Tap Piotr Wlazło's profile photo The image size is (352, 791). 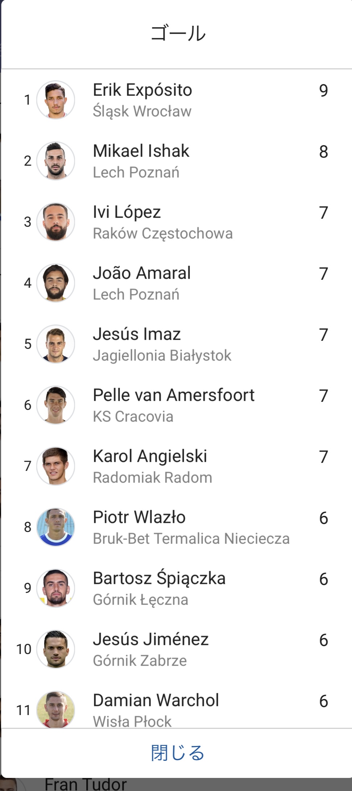tap(55, 527)
